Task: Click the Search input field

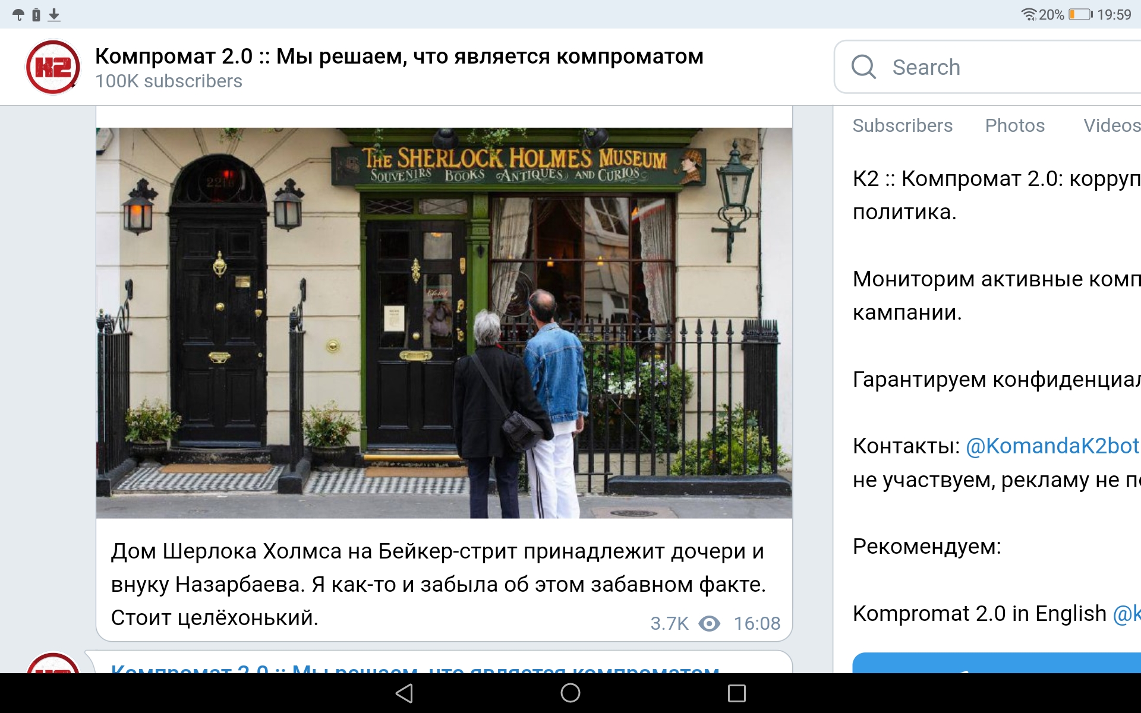Action: 988,67
